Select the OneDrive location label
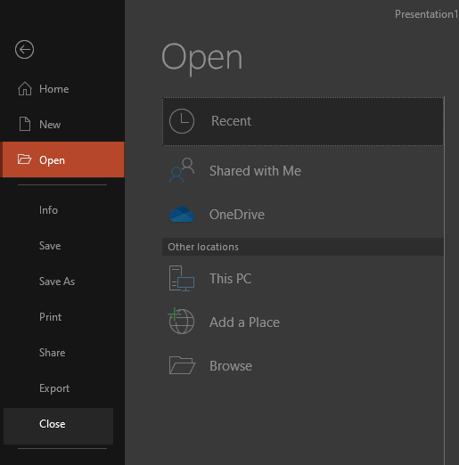This screenshot has height=465, width=459. tap(237, 215)
